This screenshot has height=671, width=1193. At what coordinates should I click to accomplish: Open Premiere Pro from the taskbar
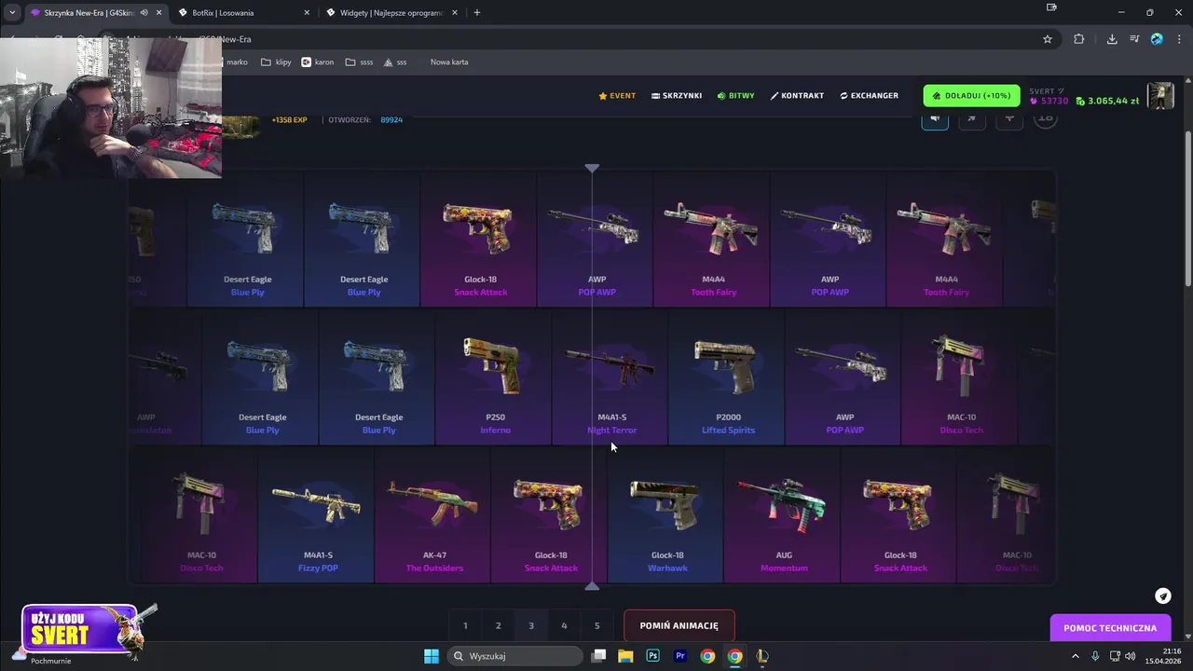(x=680, y=656)
